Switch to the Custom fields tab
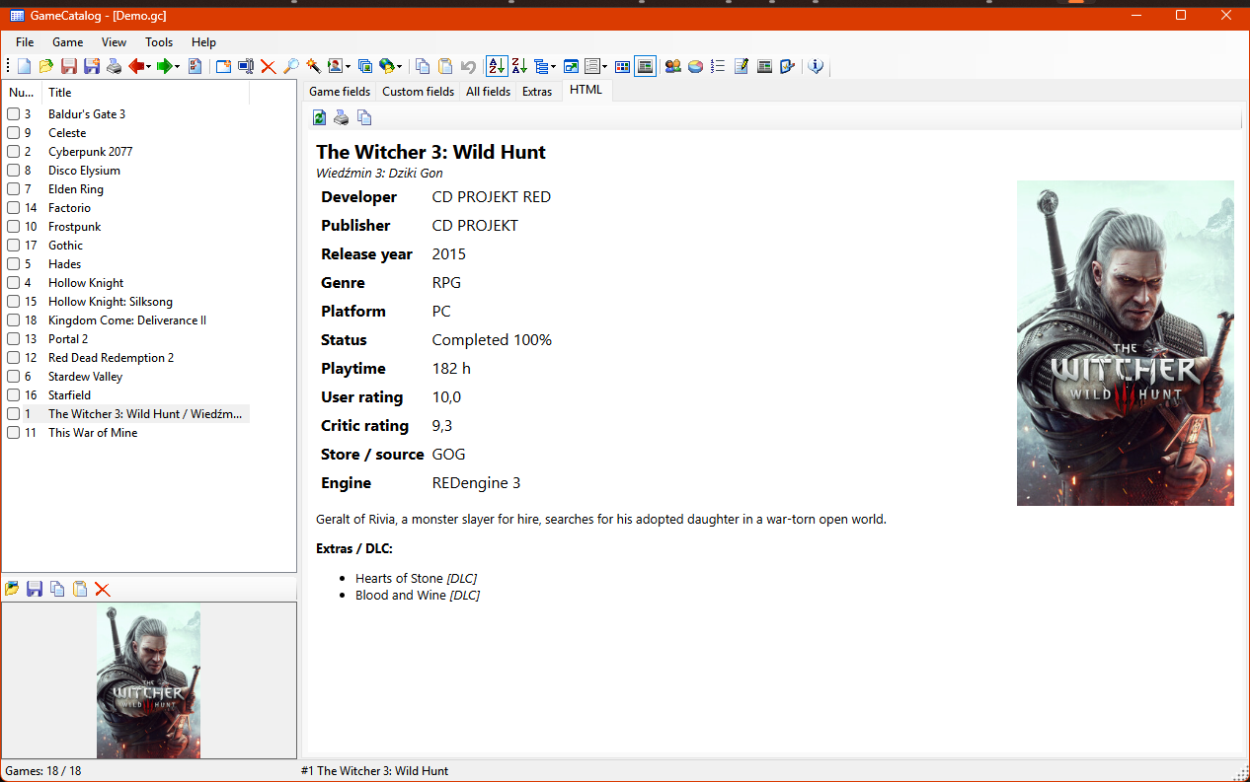 point(418,91)
